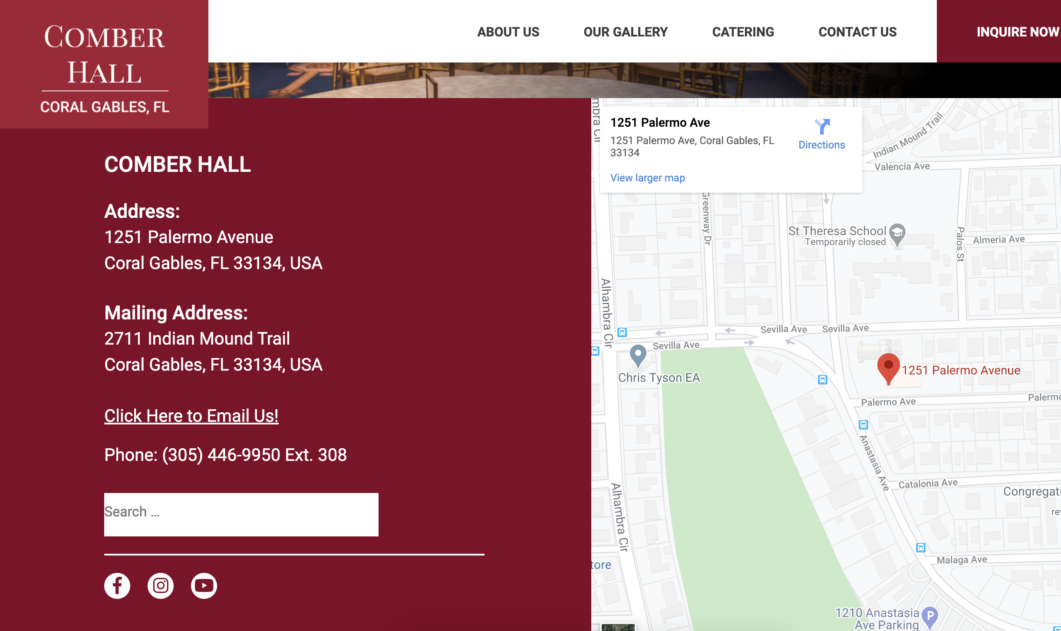Click the bus stop icon near Malaga Ave
Image resolution: width=1061 pixels, height=631 pixels.
point(920,548)
